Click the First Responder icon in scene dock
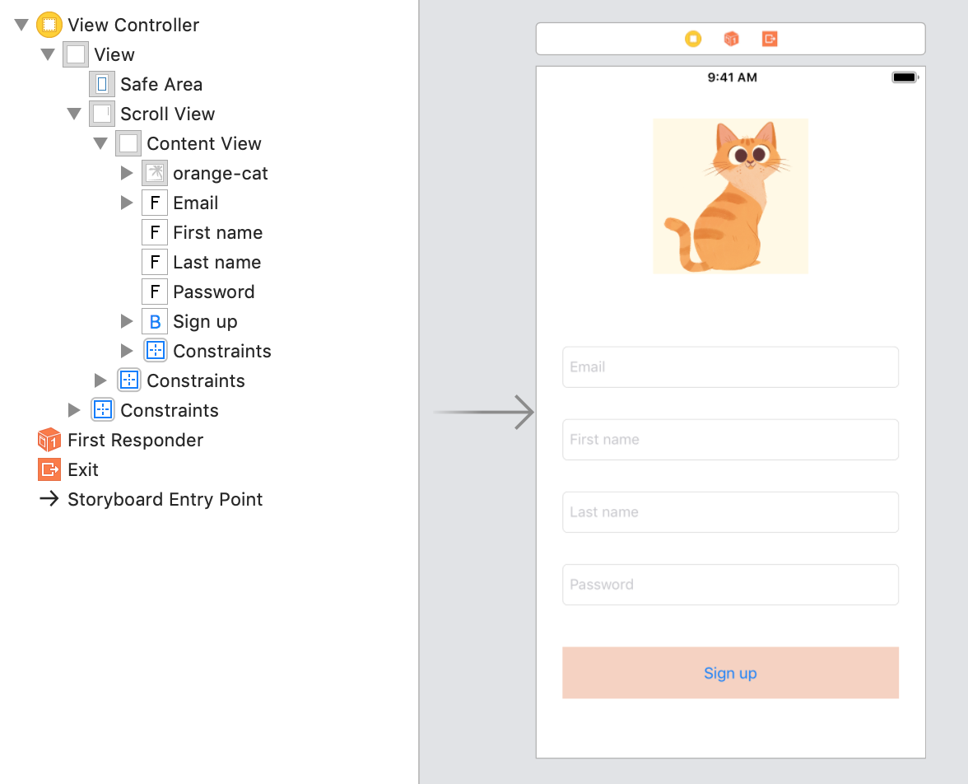 tap(731, 39)
